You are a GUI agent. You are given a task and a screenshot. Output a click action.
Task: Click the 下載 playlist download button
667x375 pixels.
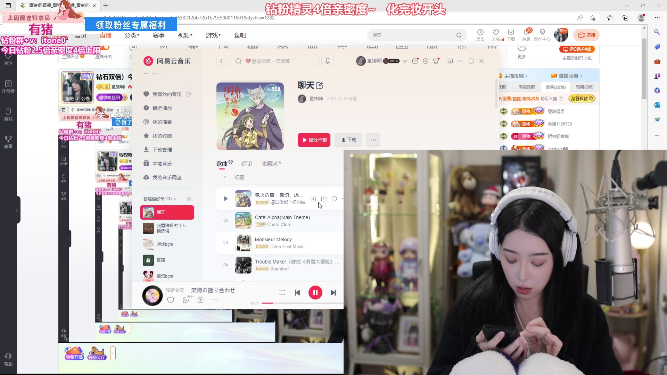[348, 140]
